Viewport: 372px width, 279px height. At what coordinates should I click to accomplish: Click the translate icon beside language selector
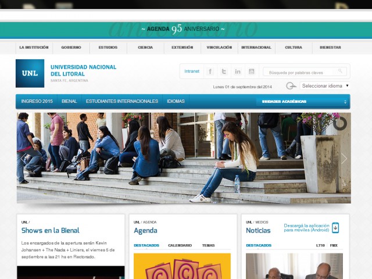click(x=291, y=86)
